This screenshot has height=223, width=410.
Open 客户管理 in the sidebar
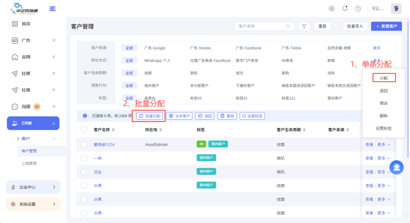click(x=29, y=151)
